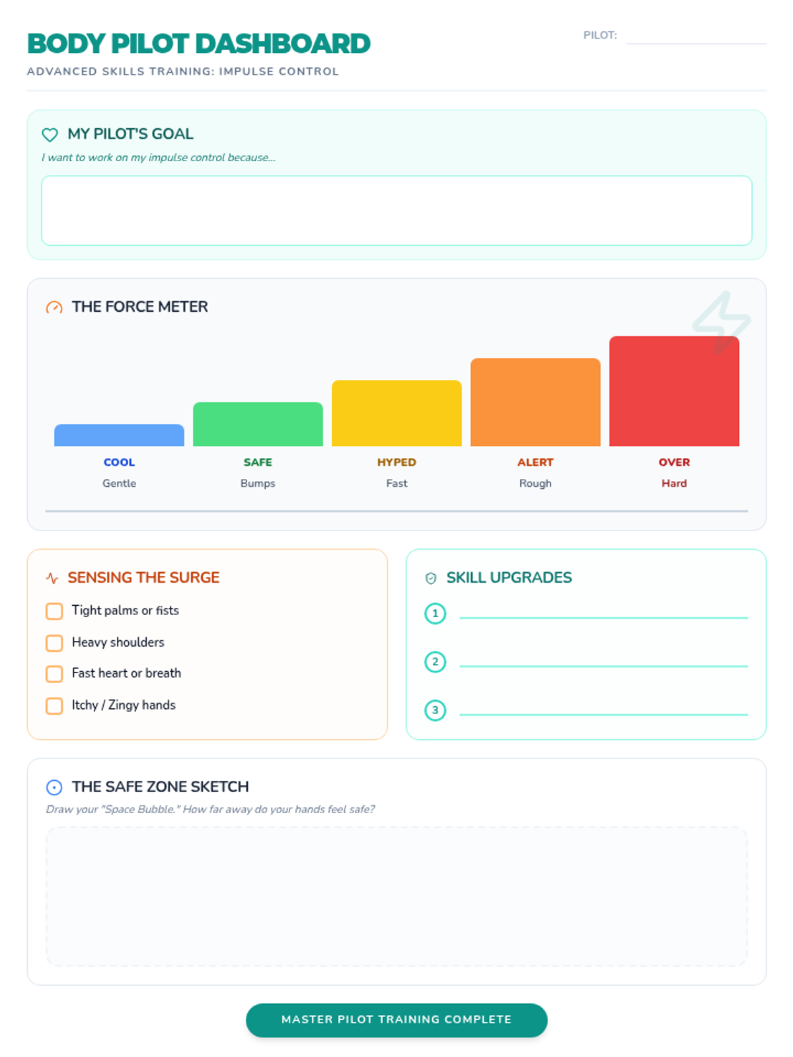Mark the Itchy / Zingy hands checkbox
The image size is (793, 1057).
pos(54,706)
